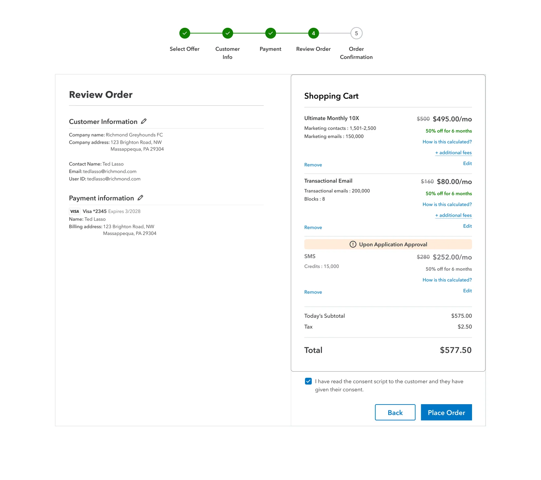Click the alert icon in Upon Application Approval
This screenshot has width=541, height=480.
click(353, 244)
